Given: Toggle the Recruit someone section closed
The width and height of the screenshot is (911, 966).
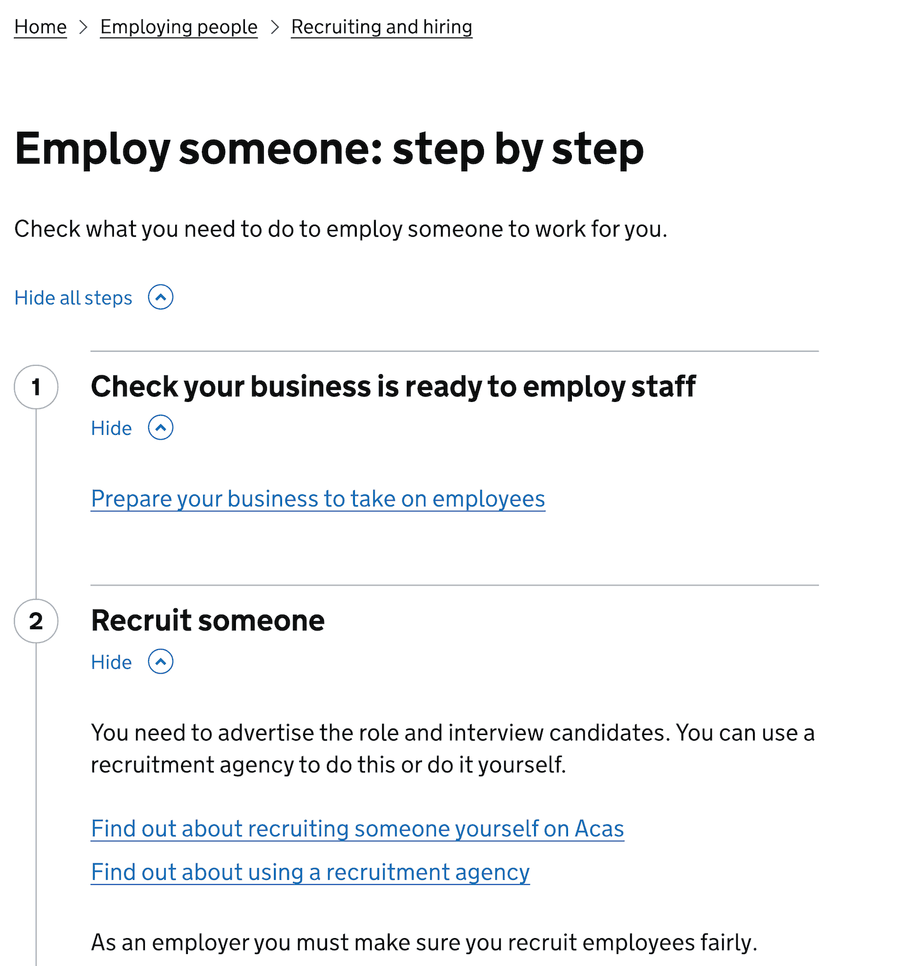Looking at the screenshot, I should [111, 662].
